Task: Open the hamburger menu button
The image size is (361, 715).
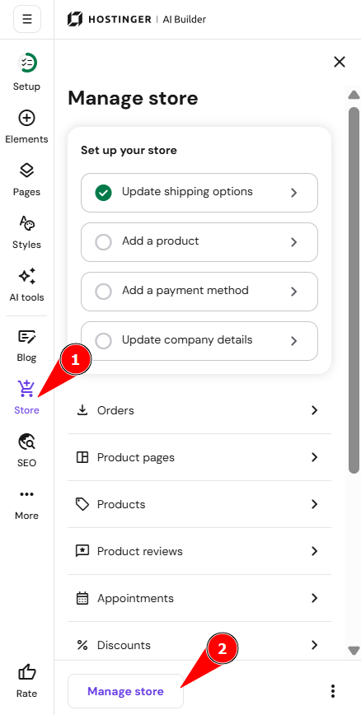Action: point(27,19)
